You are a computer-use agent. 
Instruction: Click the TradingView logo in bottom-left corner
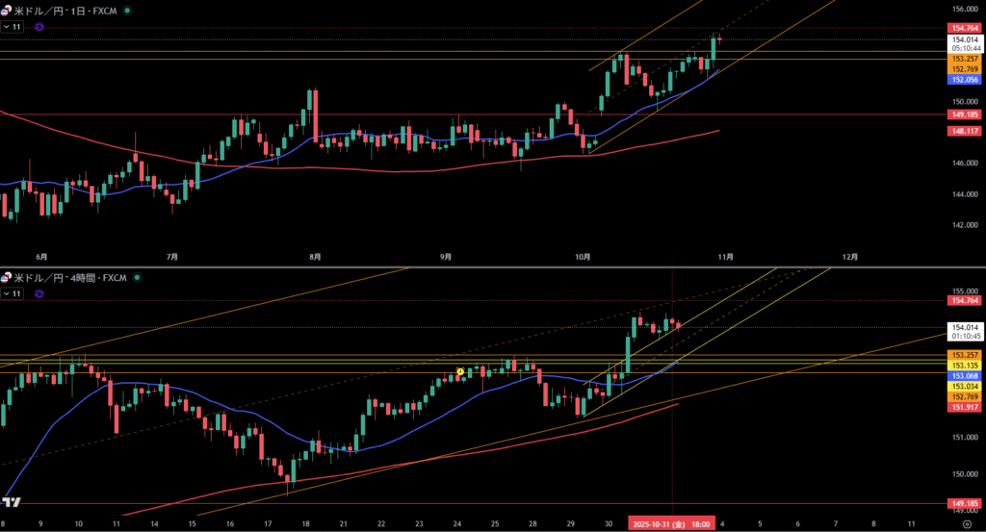point(12,502)
